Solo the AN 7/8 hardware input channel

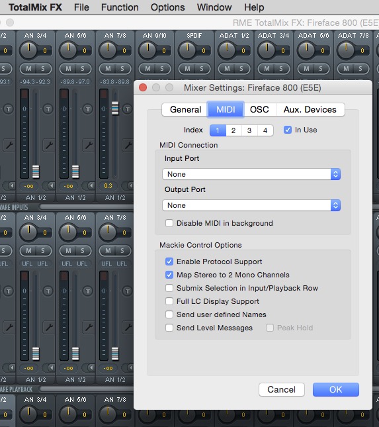click(122, 69)
